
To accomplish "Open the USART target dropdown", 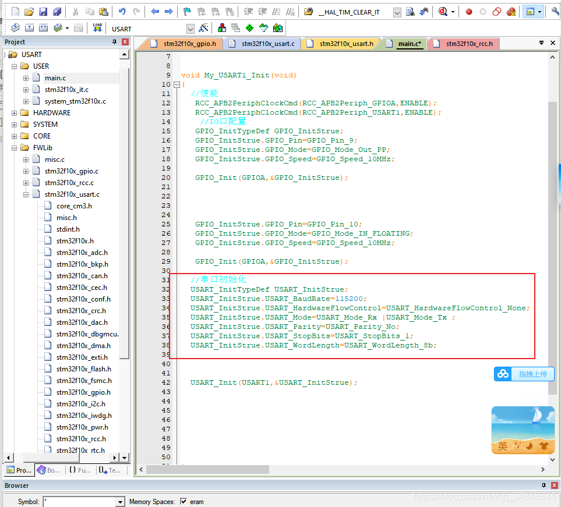I will [190, 29].
